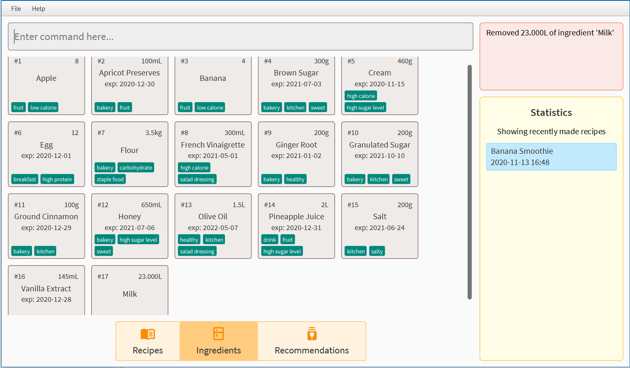Screen dimensions: 630x368
Task: Click the ingredient list scrollbar
Action: 470,182
